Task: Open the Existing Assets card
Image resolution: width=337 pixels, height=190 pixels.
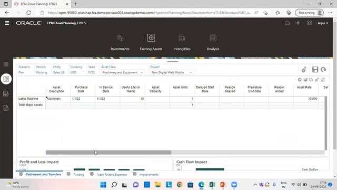Action: point(151,42)
